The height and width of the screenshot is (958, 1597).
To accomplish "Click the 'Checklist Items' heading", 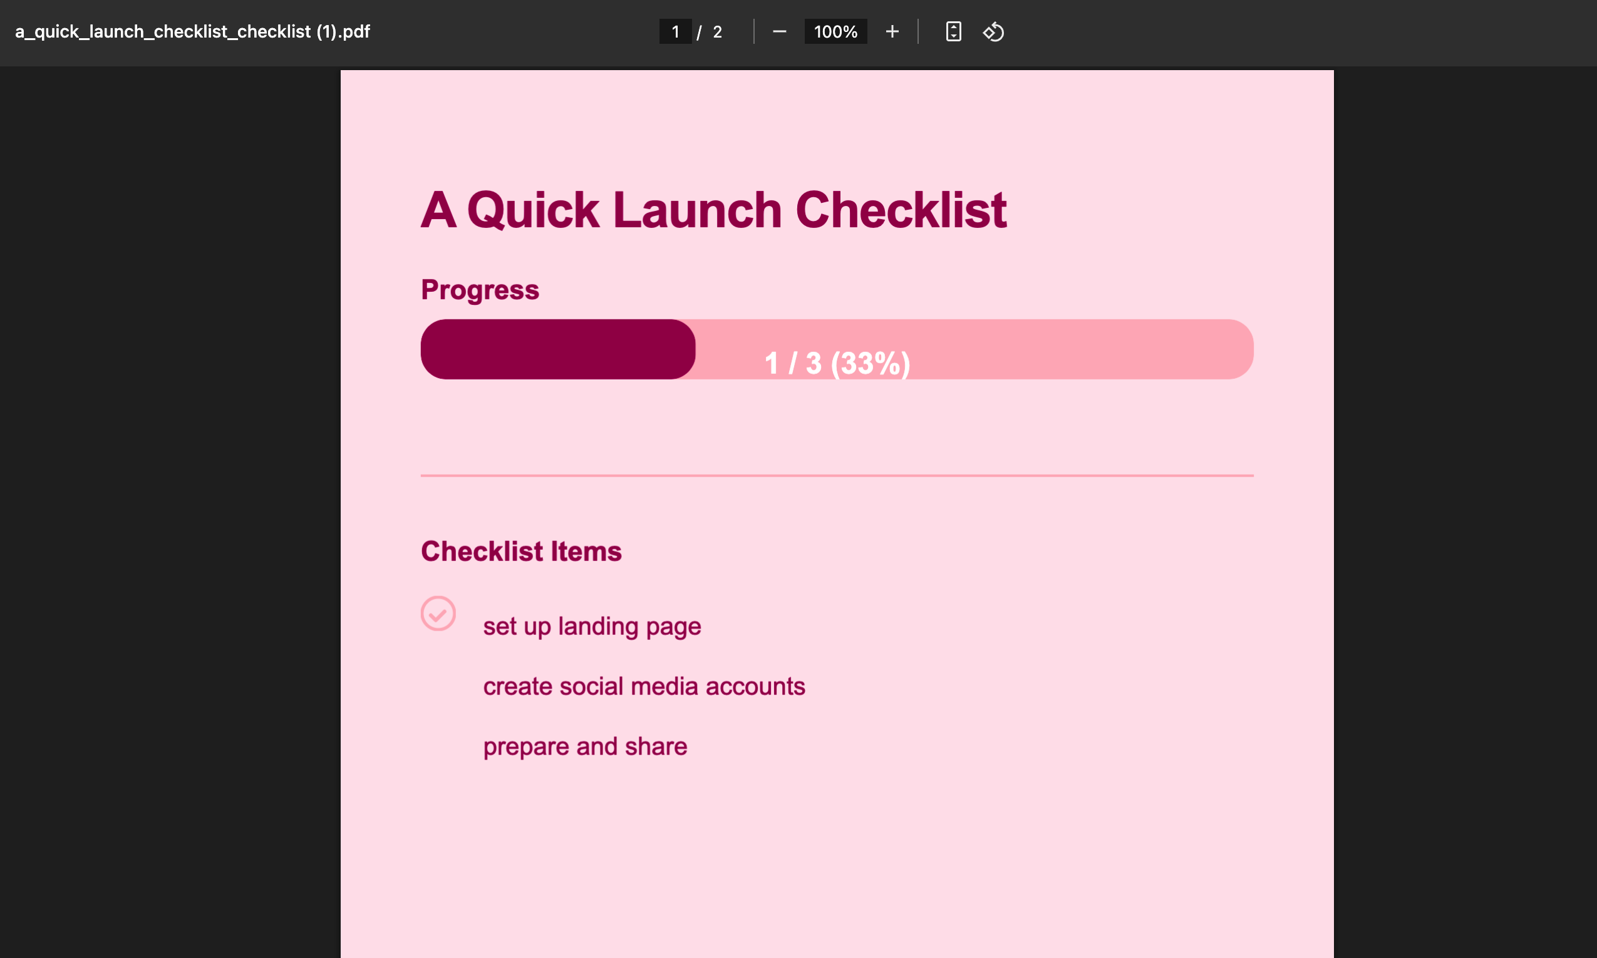I will pyautogui.click(x=522, y=551).
